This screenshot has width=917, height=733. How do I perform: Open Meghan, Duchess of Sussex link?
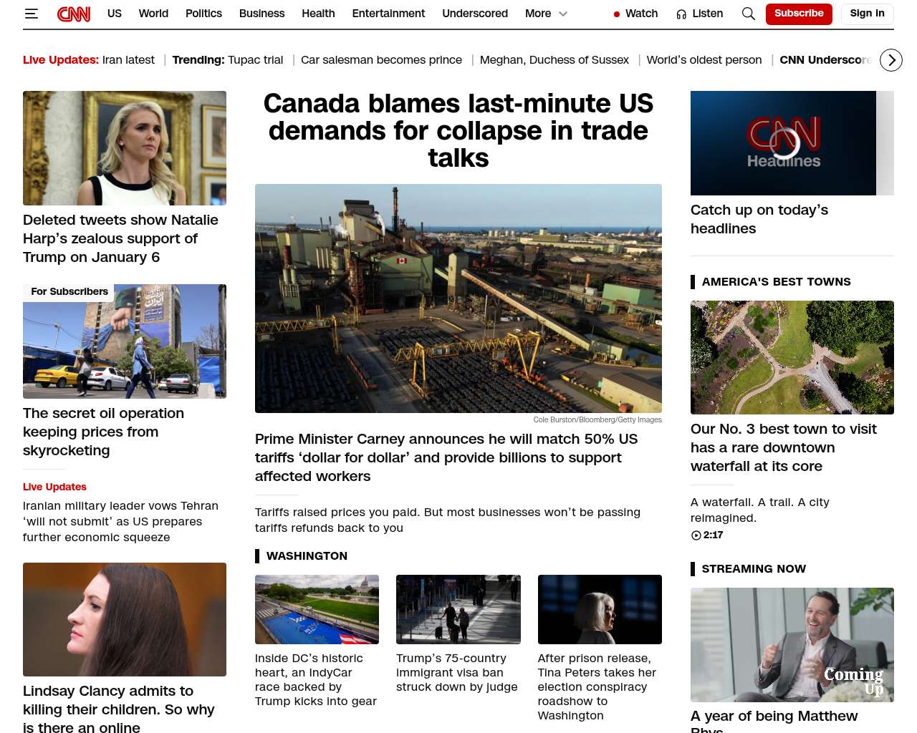[554, 60]
